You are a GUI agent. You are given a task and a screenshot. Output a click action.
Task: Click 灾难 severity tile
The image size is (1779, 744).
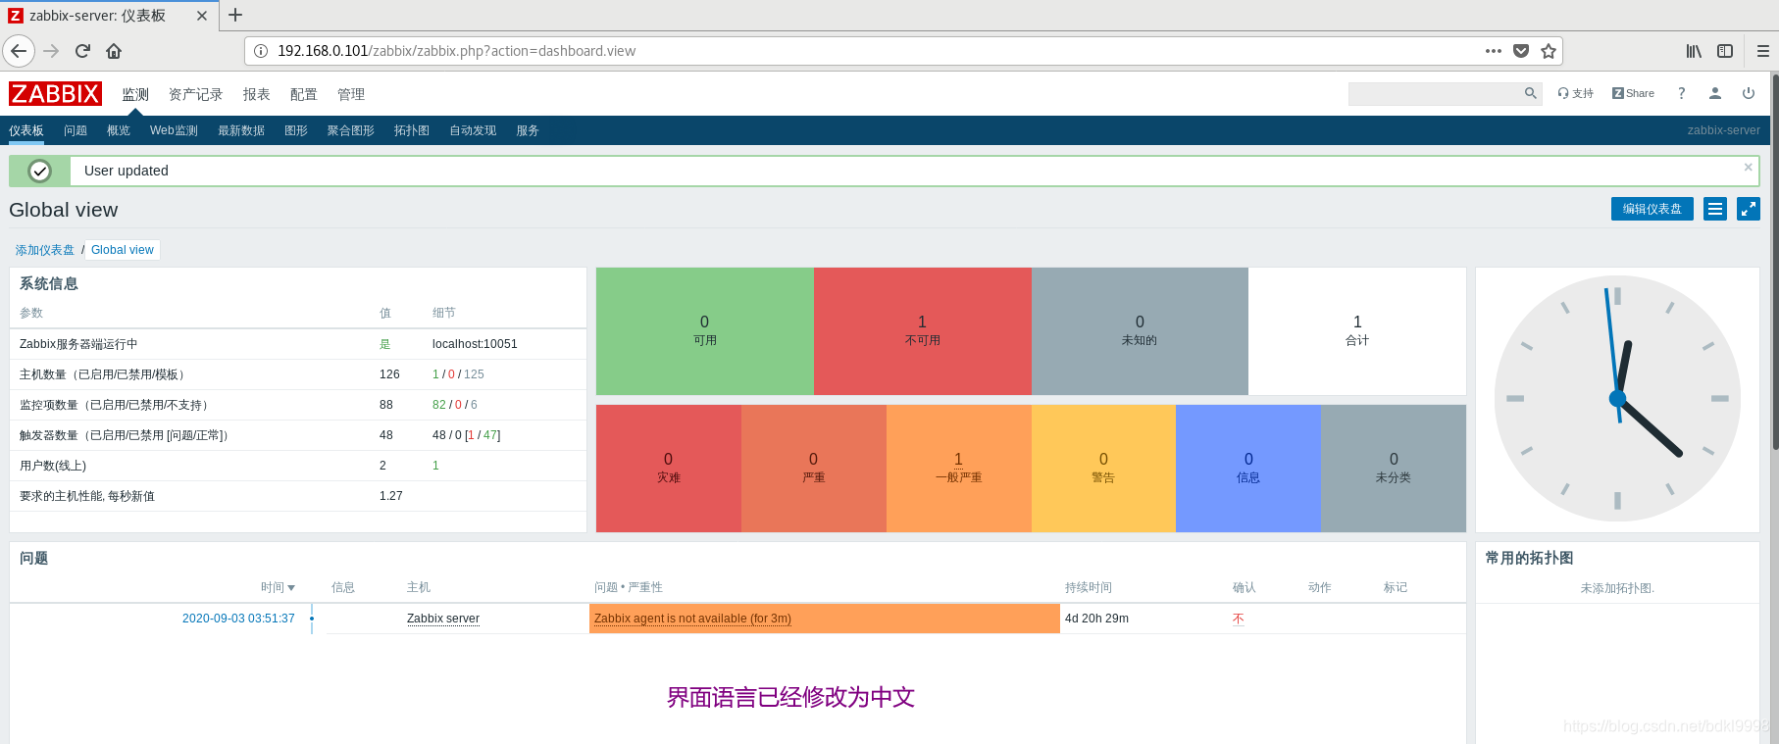(x=669, y=469)
